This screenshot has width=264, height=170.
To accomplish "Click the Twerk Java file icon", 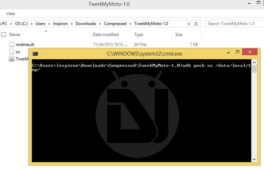I will 12,59.
